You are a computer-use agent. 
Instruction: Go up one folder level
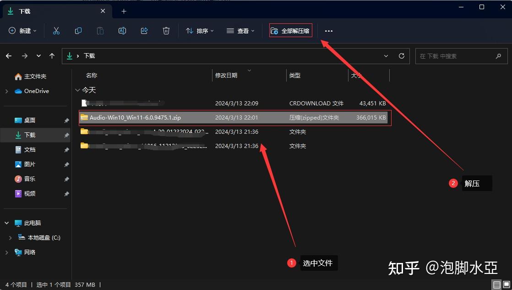52,56
